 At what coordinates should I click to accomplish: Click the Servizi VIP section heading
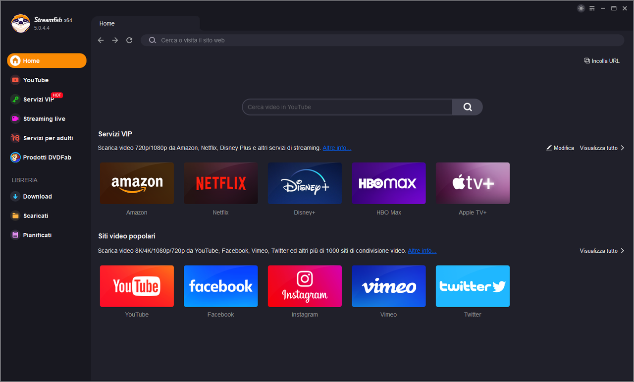point(115,134)
